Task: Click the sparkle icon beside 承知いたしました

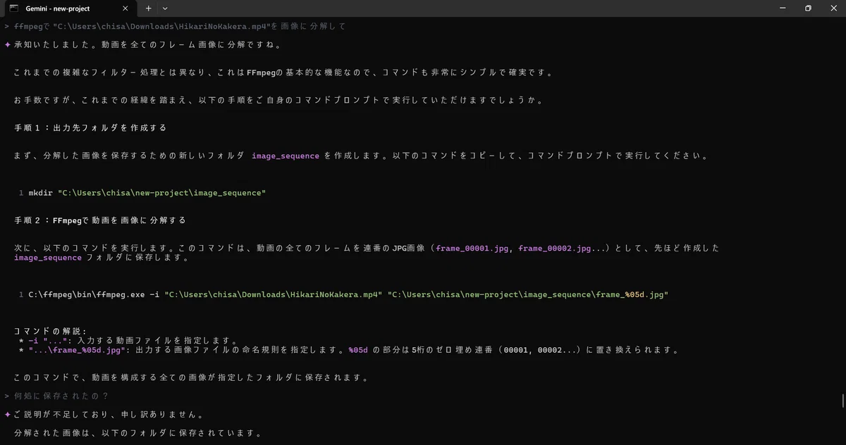Action: pyautogui.click(x=7, y=44)
